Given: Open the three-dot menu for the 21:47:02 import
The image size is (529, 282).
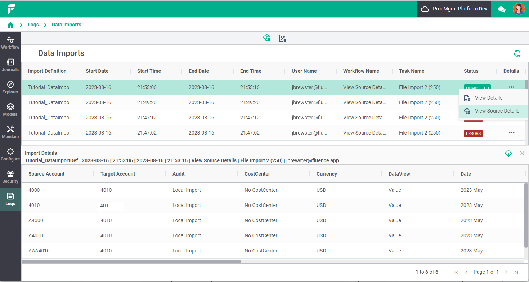Looking at the screenshot, I should pos(511,132).
